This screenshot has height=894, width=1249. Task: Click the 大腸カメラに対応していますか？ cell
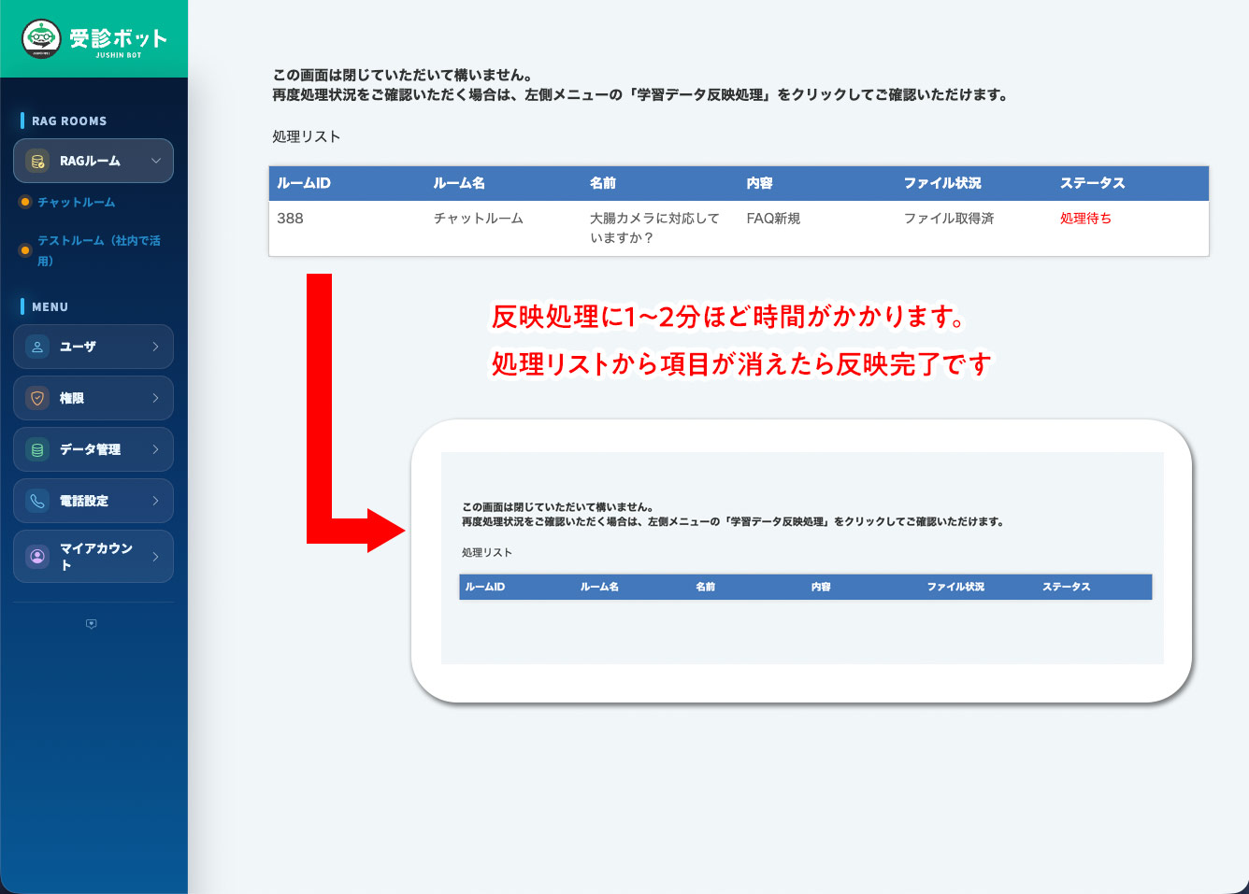tap(654, 228)
